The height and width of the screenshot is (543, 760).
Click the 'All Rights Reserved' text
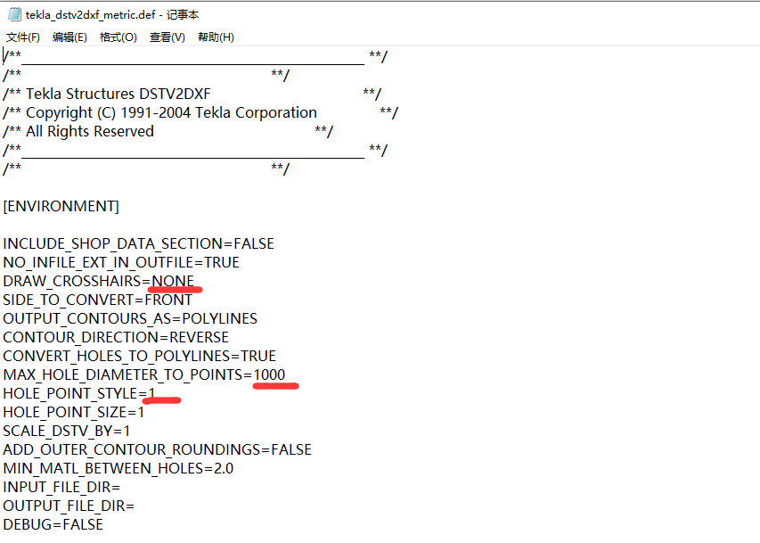pyautogui.click(x=90, y=131)
